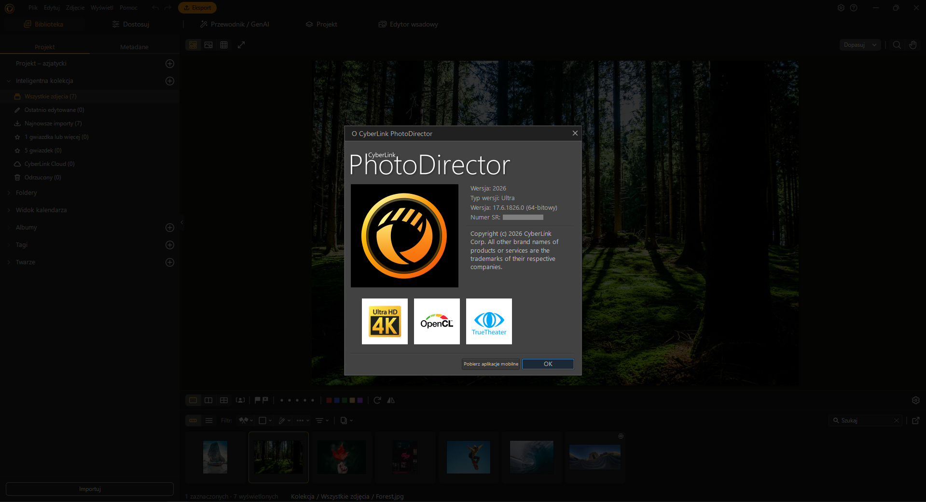The width and height of the screenshot is (926, 502).
Task: Open the Zdjęcie menu
Action: click(x=75, y=8)
